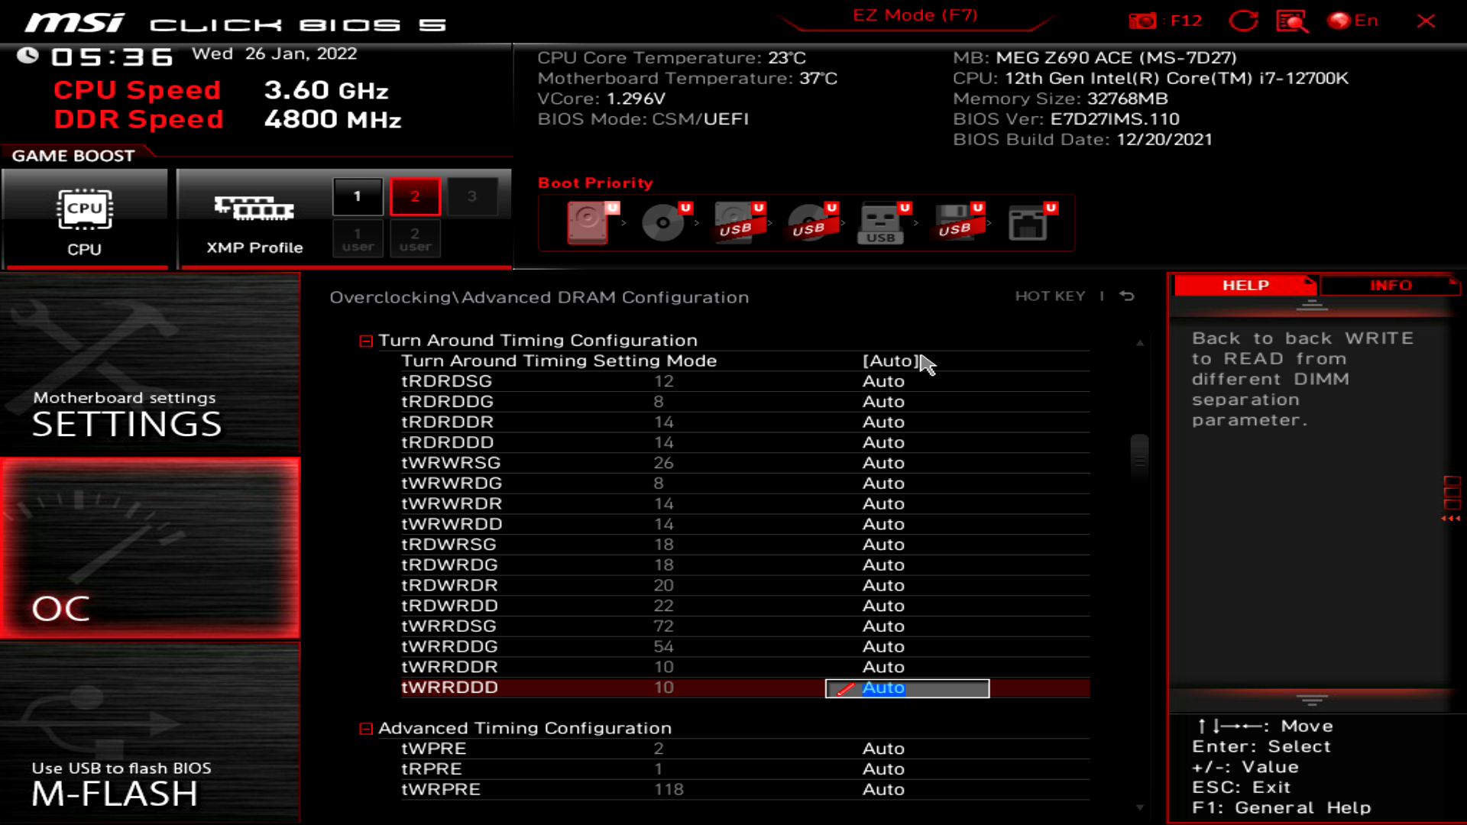
Task: Collapse Turn Around Timing Configuration section
Action: pyautogui.click(x=366, y=341)
